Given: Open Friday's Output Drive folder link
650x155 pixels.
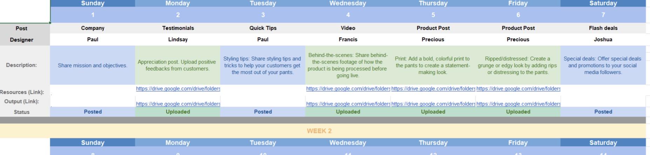Looking at the screenshot, I should click(x=518, y=104).
